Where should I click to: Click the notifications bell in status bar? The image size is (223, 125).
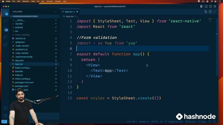[215, 122]
